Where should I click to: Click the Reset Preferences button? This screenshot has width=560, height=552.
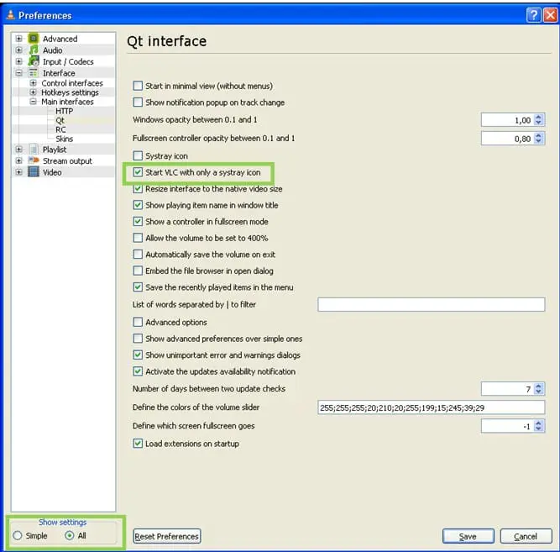pyautogui.click(x=167, y=536)
